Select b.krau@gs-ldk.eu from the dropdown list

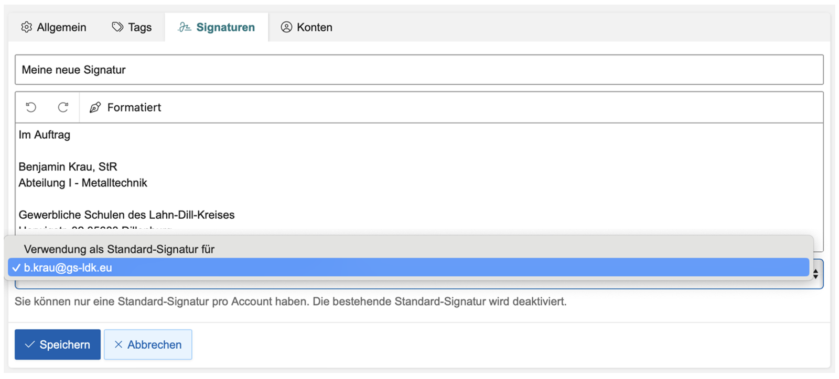68,267
